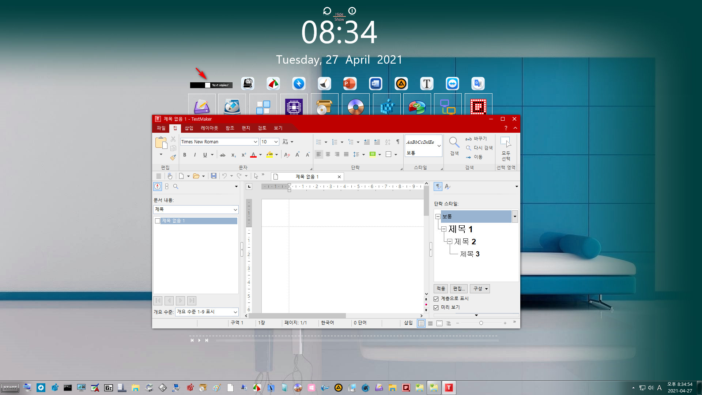
Task: Click the green paragraph shading button
Action: (x=373, y=154)
